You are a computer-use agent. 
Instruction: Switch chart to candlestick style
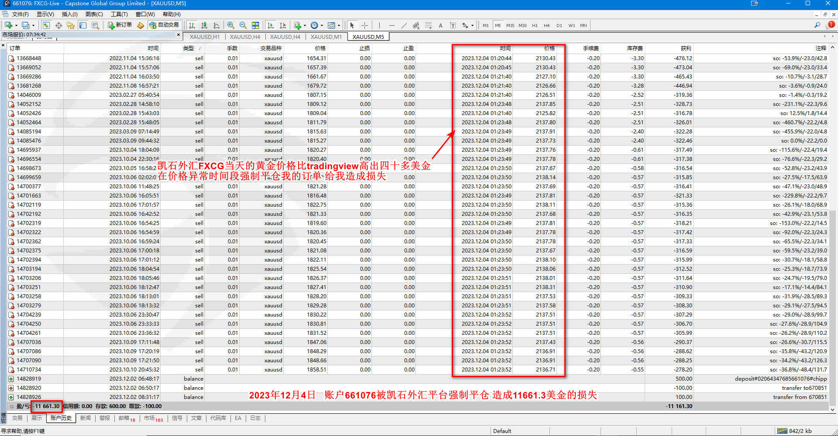point(204,25)
